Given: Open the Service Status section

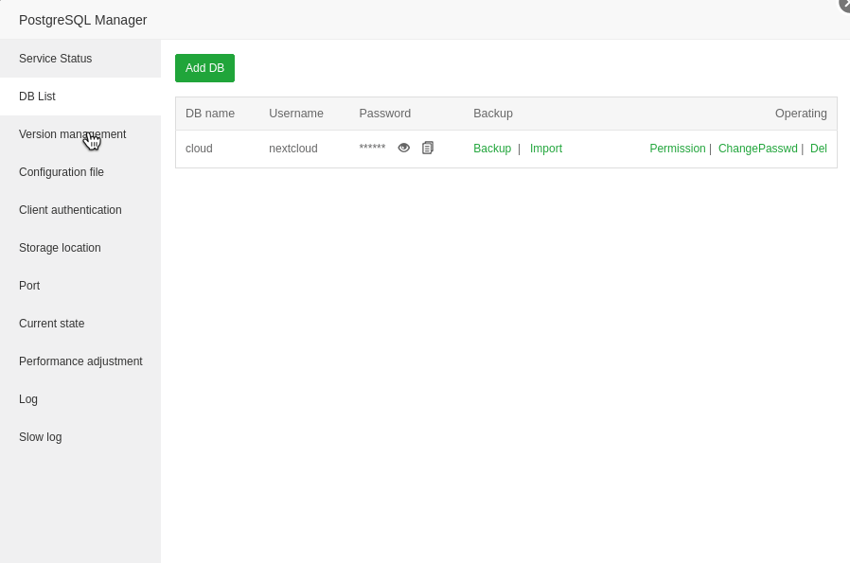Looking at the screenshot, I should [x=80, y=59].
